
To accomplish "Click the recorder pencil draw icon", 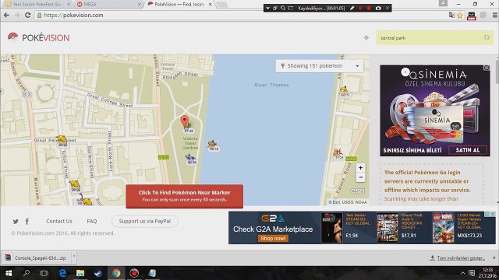I will pos(352,9).
